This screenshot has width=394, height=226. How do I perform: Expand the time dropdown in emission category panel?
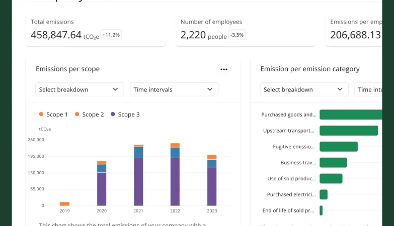(x=372, y=89)
